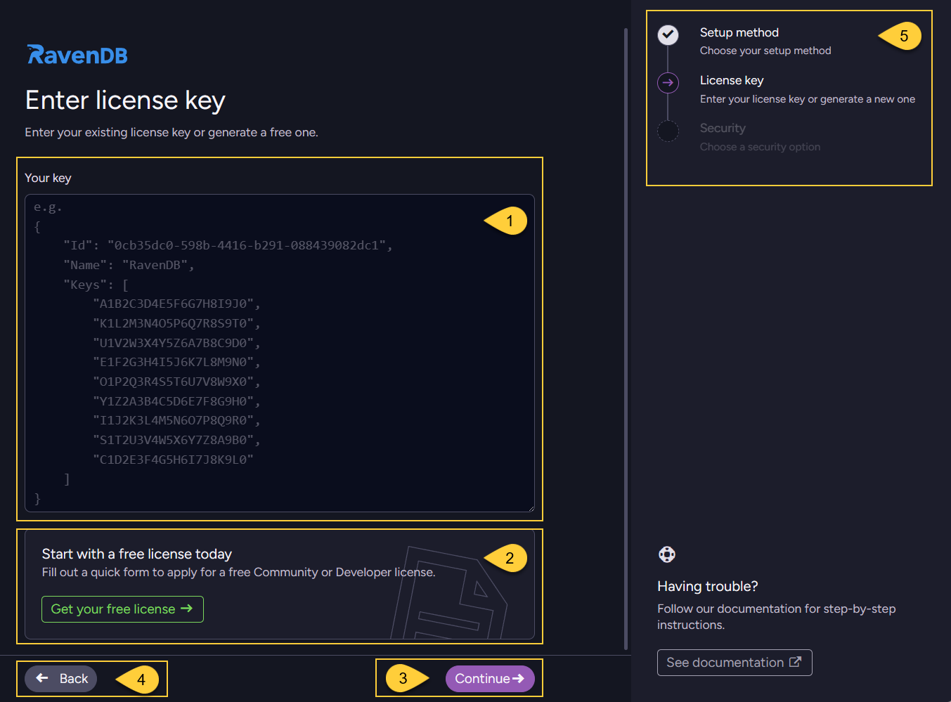This screenshot has height=702, width=951.
Task: Click the external link icon on See documentation
Action: (x=795, y=662)
